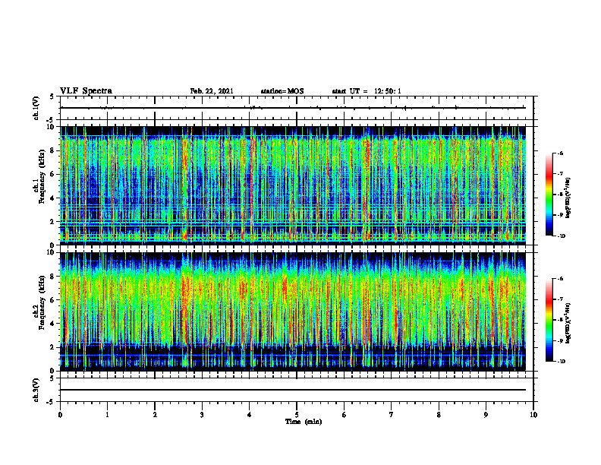The width and height of the screenshot is (601, 465).
Task: Click the "Time (min)" axis title
Action: pyautogui.click(x=304, y=422)
